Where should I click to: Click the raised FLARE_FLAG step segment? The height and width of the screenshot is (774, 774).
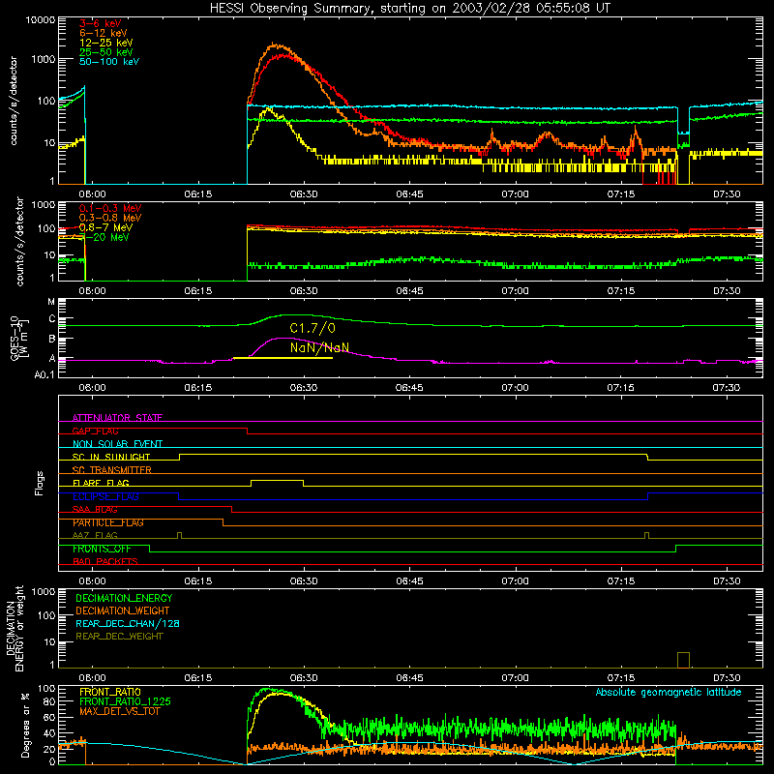277,480
